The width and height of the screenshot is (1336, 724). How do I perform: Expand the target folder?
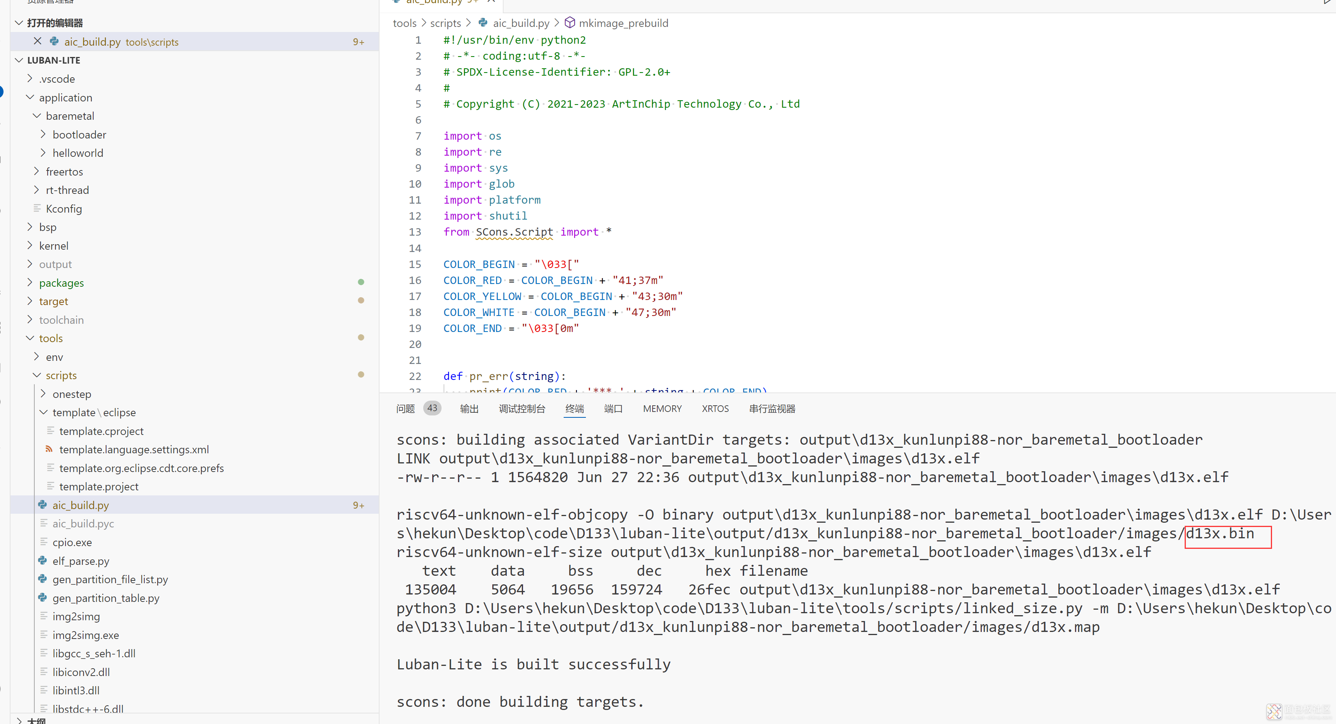[x=30, y=301]
